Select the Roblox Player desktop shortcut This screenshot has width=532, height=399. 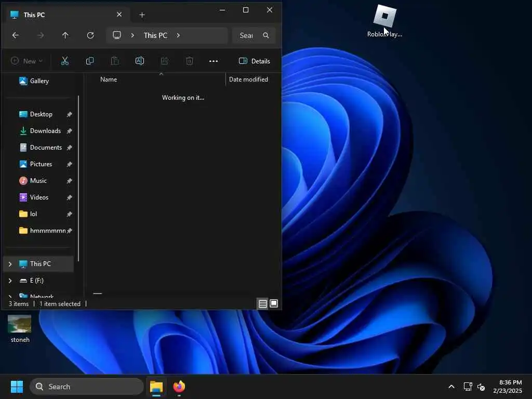click(384, 21)
